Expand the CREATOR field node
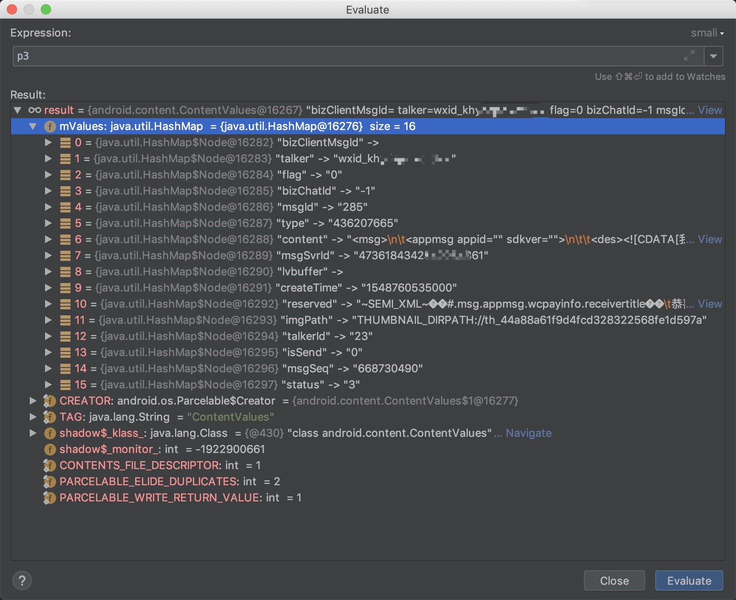This screenshot has width=736, height=600. click(33, 401)
